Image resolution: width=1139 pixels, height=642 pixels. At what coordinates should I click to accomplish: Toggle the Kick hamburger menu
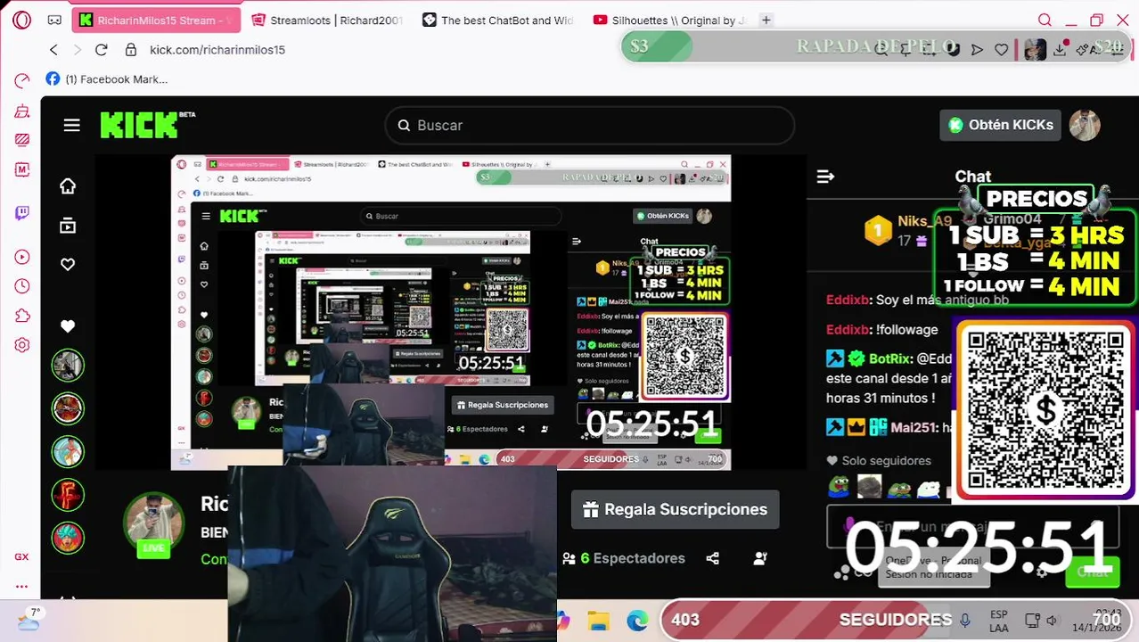[x=72, y=125]
